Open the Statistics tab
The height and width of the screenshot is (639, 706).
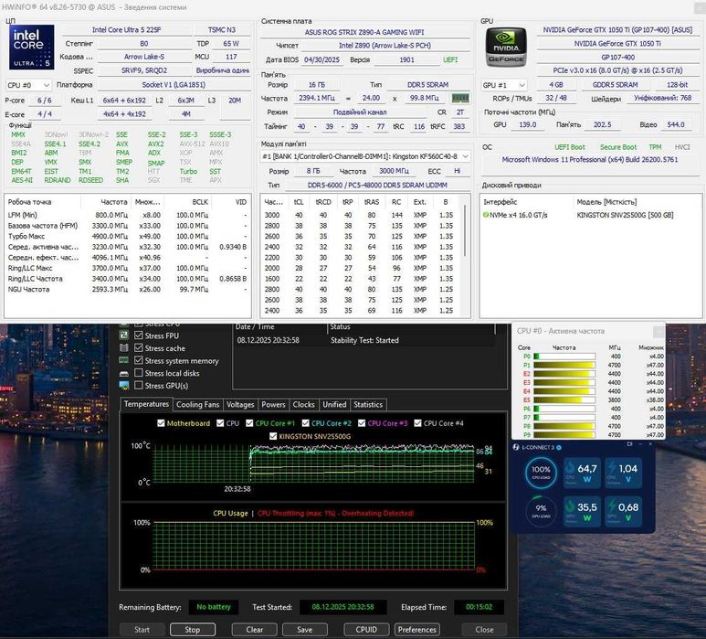[x=368, y=404]
